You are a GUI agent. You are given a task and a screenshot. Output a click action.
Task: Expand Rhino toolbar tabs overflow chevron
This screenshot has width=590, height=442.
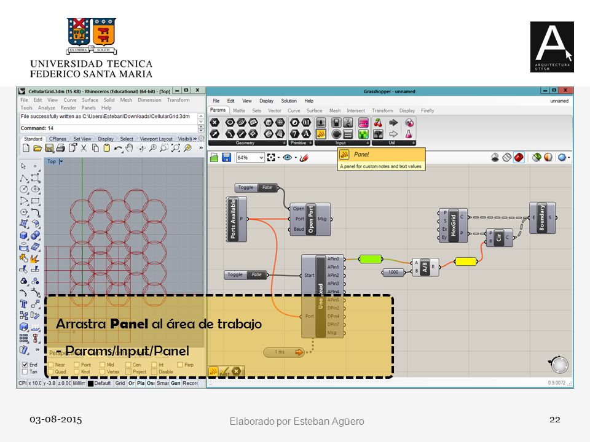click(x=195, y=139)
